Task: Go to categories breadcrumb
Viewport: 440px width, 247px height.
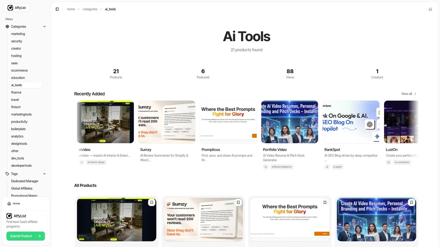Action: click(x=90, y=9)
